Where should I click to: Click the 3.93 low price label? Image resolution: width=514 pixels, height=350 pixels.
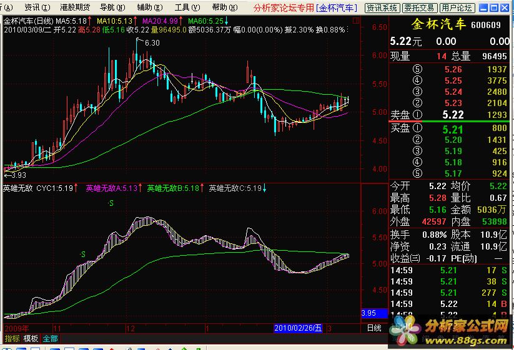[x=19, y=175]
